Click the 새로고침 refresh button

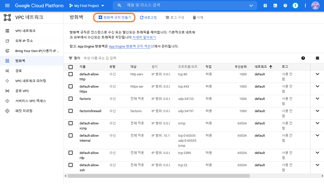point(148,17)
